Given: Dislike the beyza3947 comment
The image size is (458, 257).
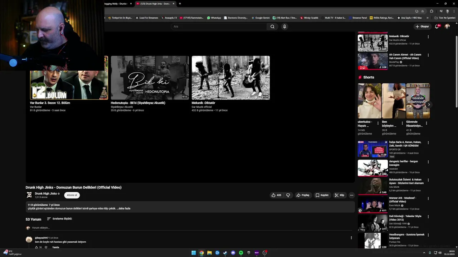Looking at the screenshot, I should pos(46,247).
